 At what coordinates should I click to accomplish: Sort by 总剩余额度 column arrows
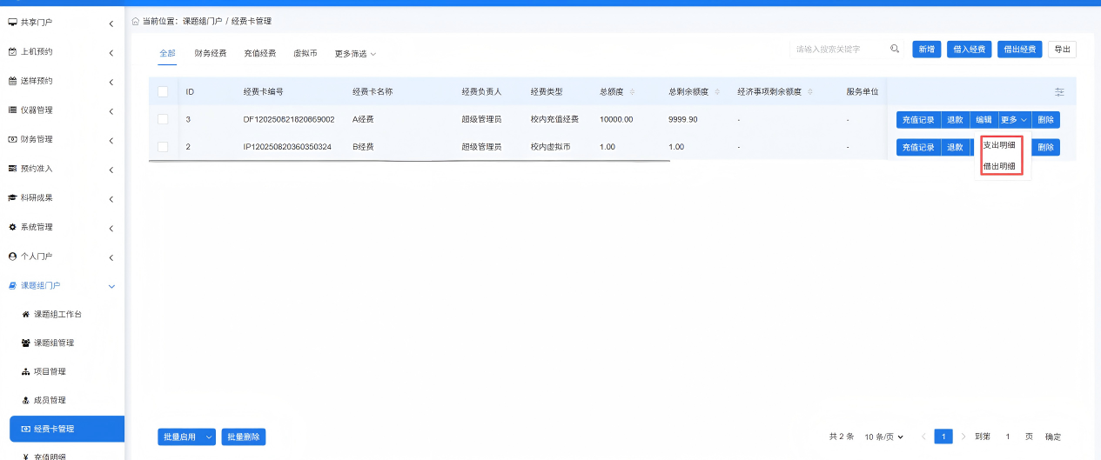tap(716, 91)
